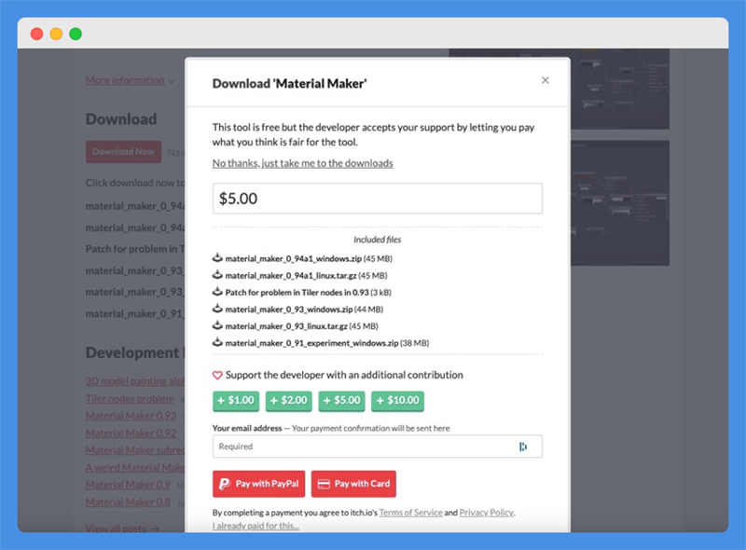Image resolution: width=746 pixels, height=550 pixels.
Task: Click download icon for material_maker_0_93_windows.zip
Action: coord(217,309)
